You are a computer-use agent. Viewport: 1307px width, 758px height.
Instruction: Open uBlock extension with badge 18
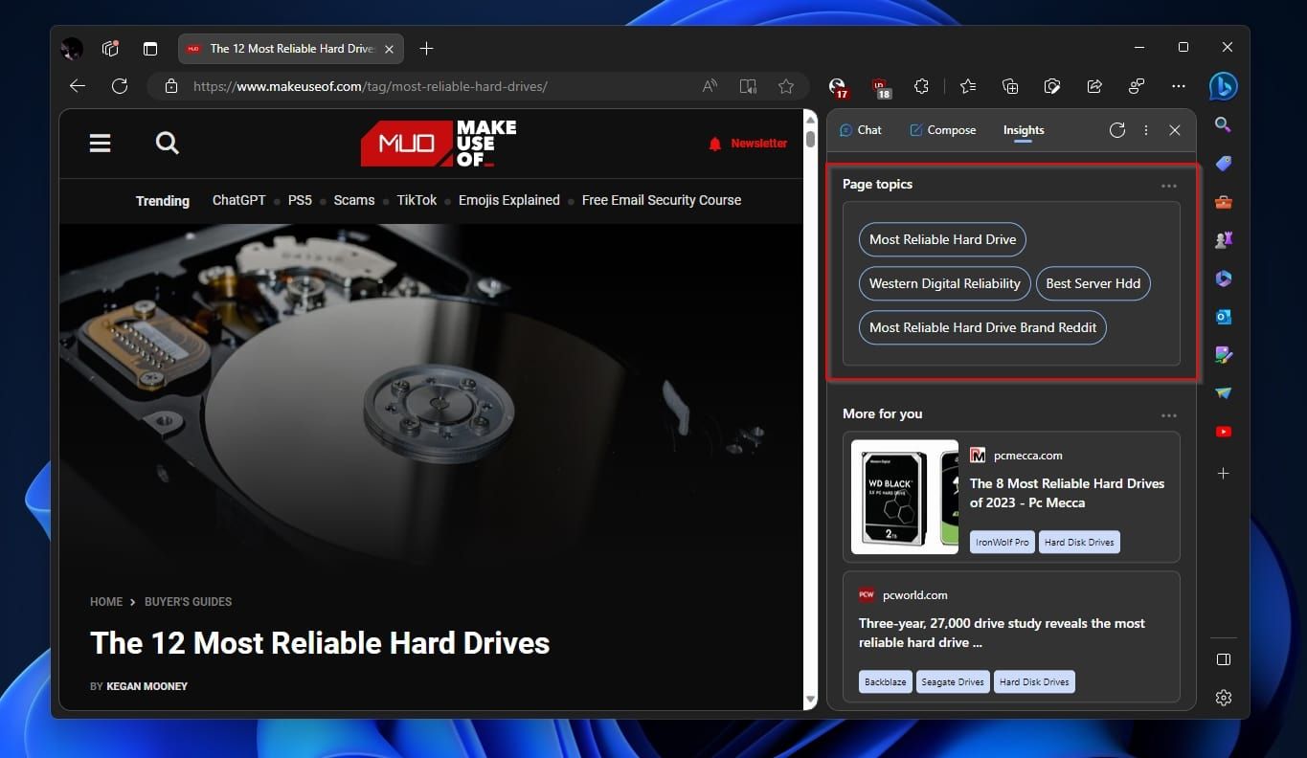pyautogui.click(x=880, y=87)
